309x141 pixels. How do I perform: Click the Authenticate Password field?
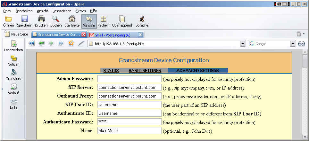(x=129, y=122)
